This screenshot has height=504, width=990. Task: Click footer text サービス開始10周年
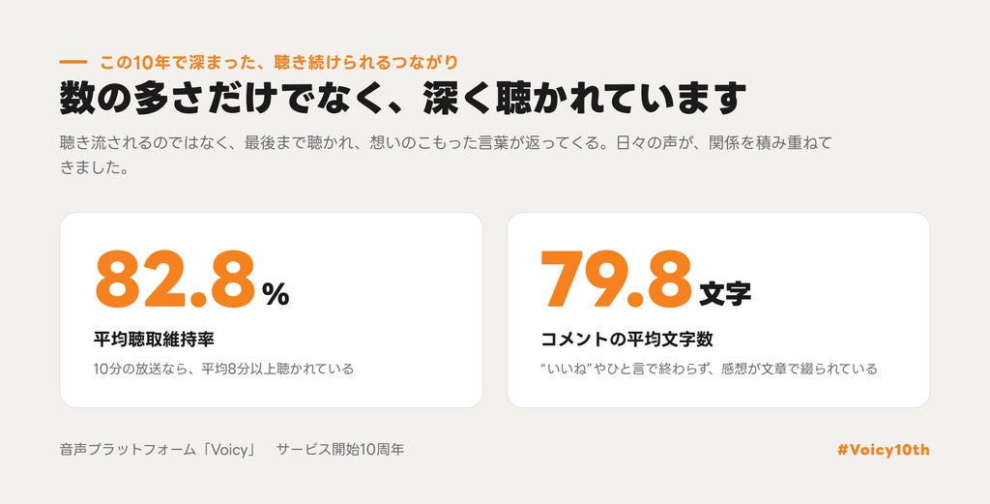tap(340, 451)
